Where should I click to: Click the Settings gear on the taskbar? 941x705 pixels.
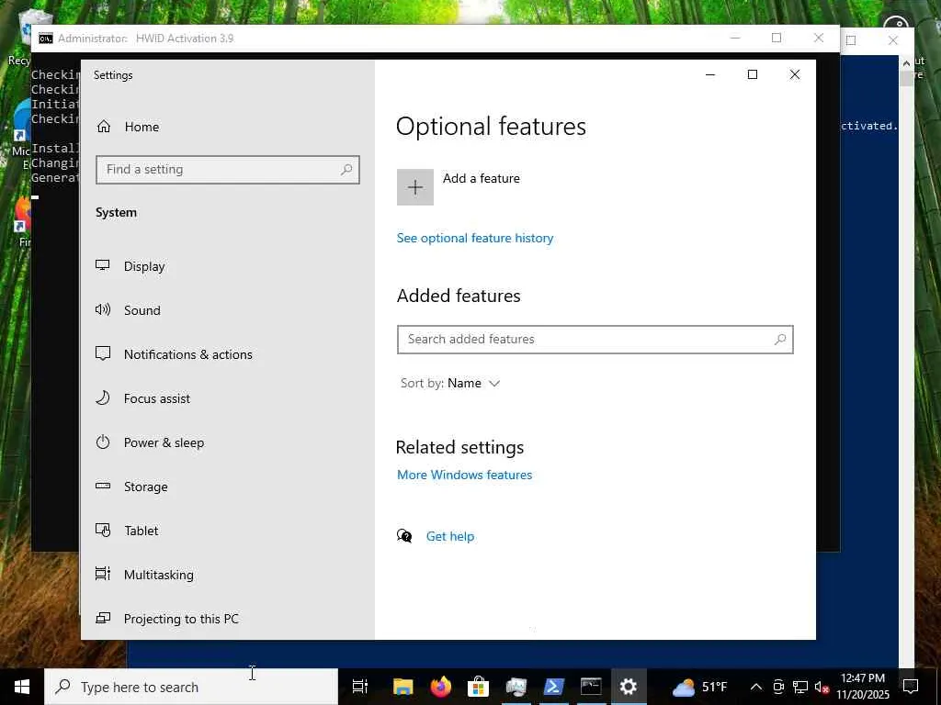(629, 687)
